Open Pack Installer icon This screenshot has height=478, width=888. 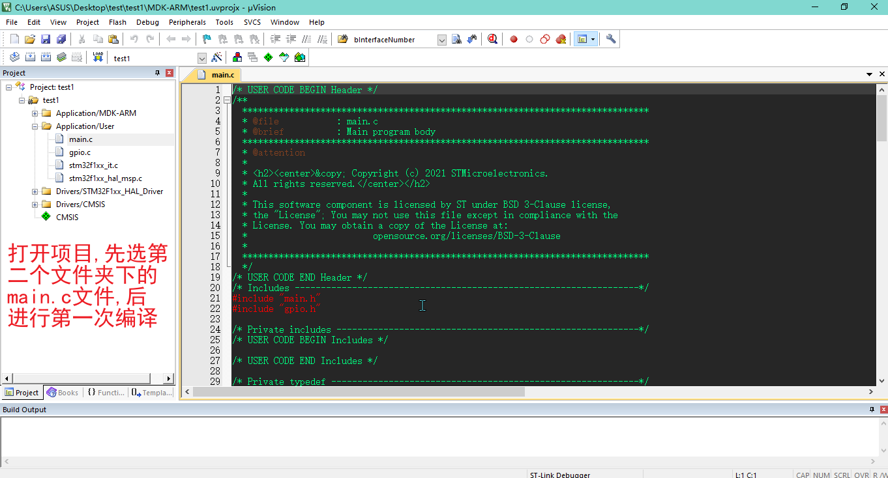[300, 57]
